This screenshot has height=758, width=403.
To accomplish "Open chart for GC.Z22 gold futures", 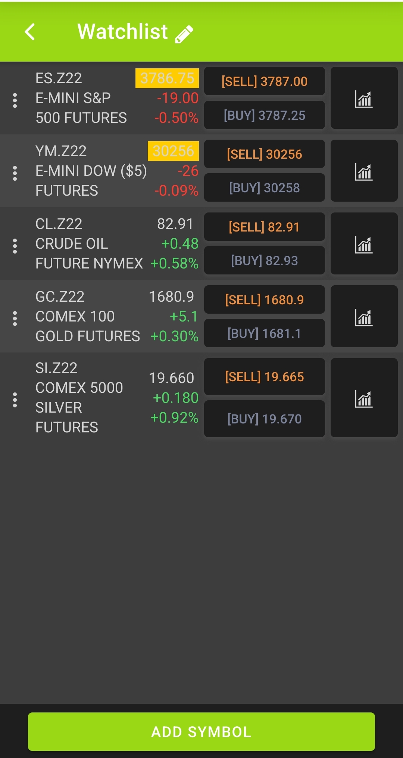I will click(x=364, y=317).
